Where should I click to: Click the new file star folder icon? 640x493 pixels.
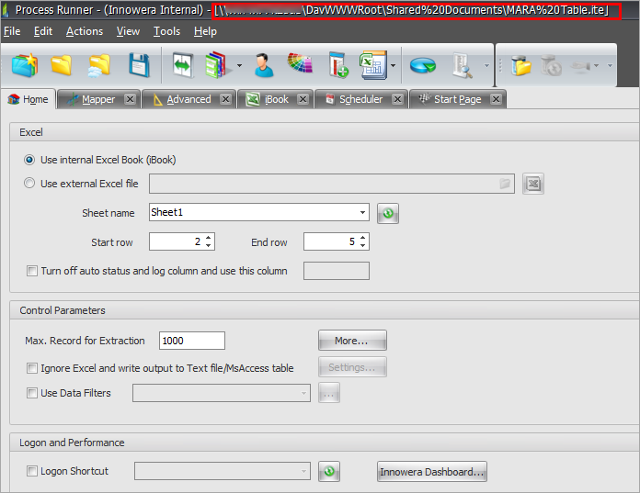[x=24, y=65]
